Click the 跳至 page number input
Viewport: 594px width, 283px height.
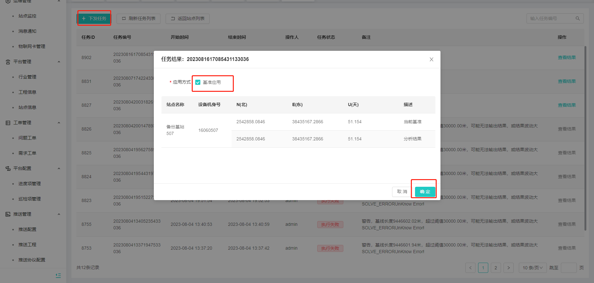click(x=569, y=268)
